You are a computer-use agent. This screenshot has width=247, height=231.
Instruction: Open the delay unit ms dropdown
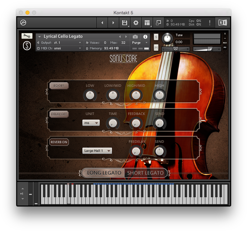(91, 123)
